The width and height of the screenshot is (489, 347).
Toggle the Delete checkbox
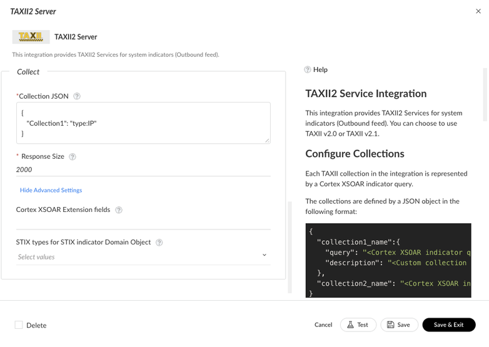click(19, 325)
